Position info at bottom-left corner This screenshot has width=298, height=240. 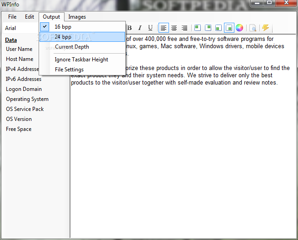click(x=219, y=28)
